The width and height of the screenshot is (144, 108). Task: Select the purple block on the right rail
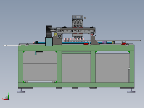pos(105,42)
